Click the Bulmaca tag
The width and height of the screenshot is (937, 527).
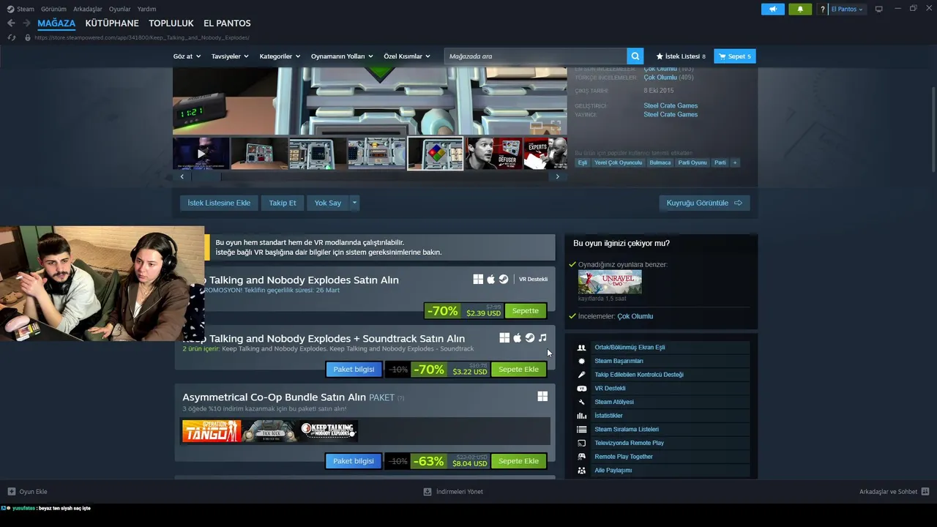660,162
